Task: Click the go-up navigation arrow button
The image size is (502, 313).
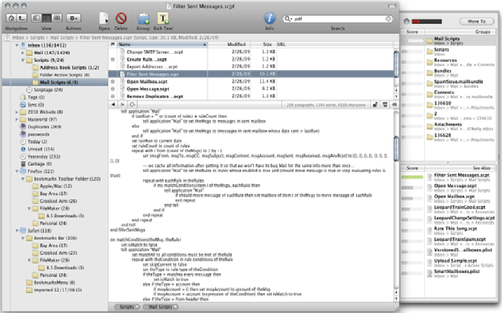Action: 21,18
